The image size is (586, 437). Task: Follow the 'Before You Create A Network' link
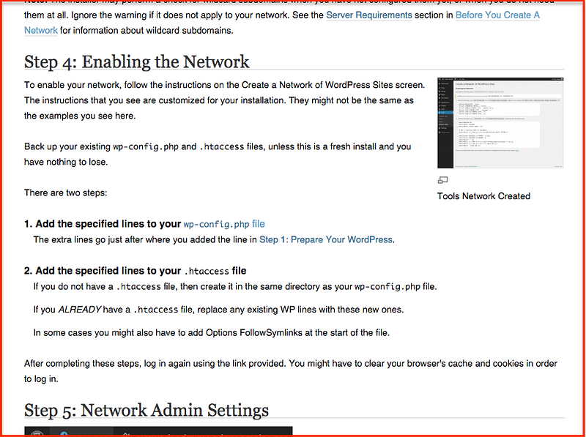[x=497, y=15]
